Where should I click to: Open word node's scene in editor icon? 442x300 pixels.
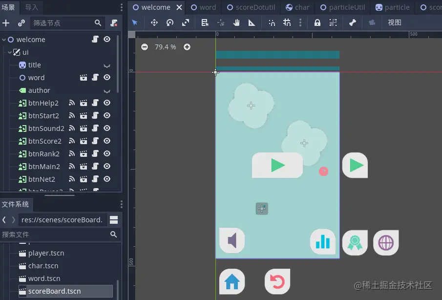(x=84, y=78)
